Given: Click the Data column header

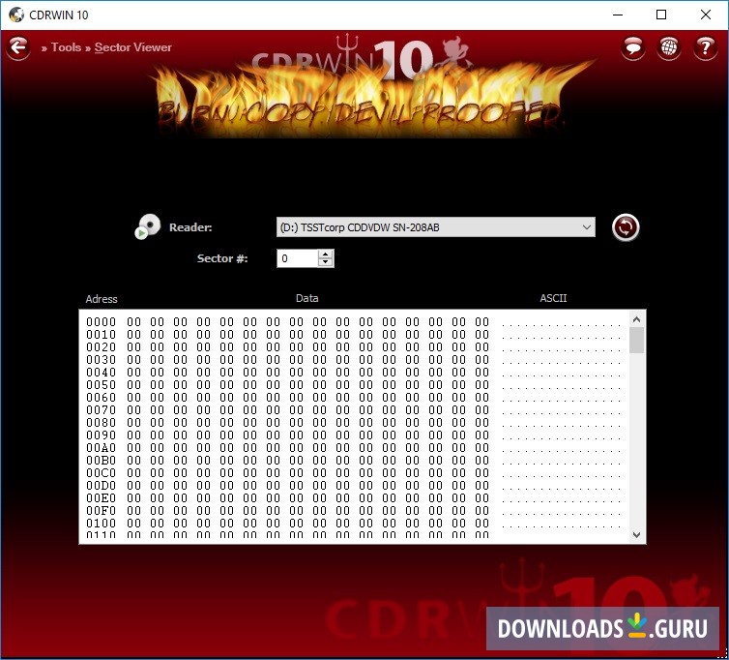Looking at the screenshot, I should pyautogui.click(x=306, y=298).
